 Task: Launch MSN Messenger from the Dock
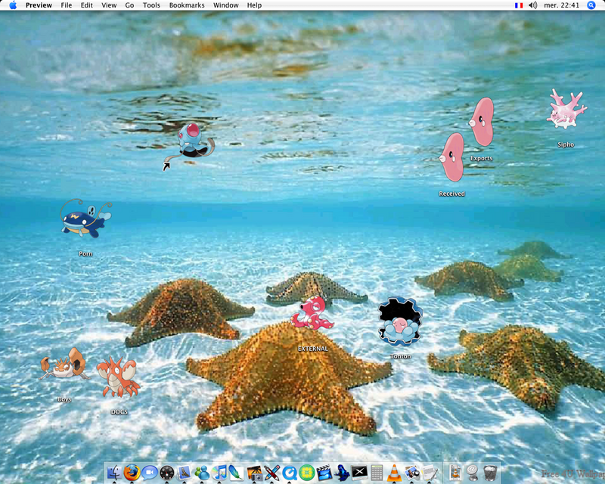tap(202, 473)
